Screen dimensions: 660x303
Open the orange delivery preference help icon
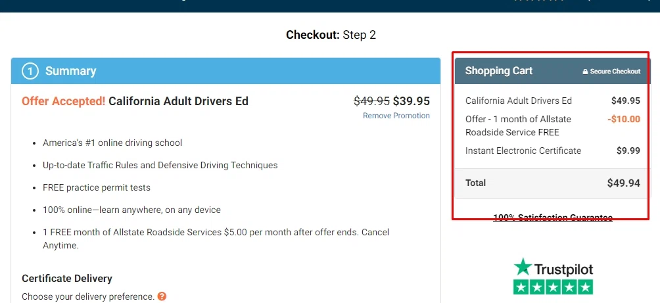coord(162,296)
